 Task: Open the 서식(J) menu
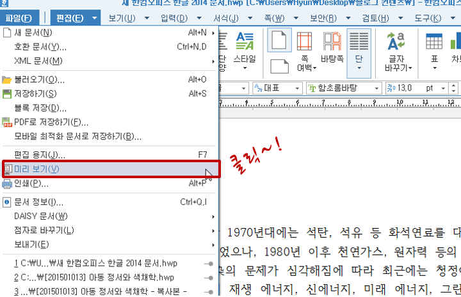pos(226,18)
